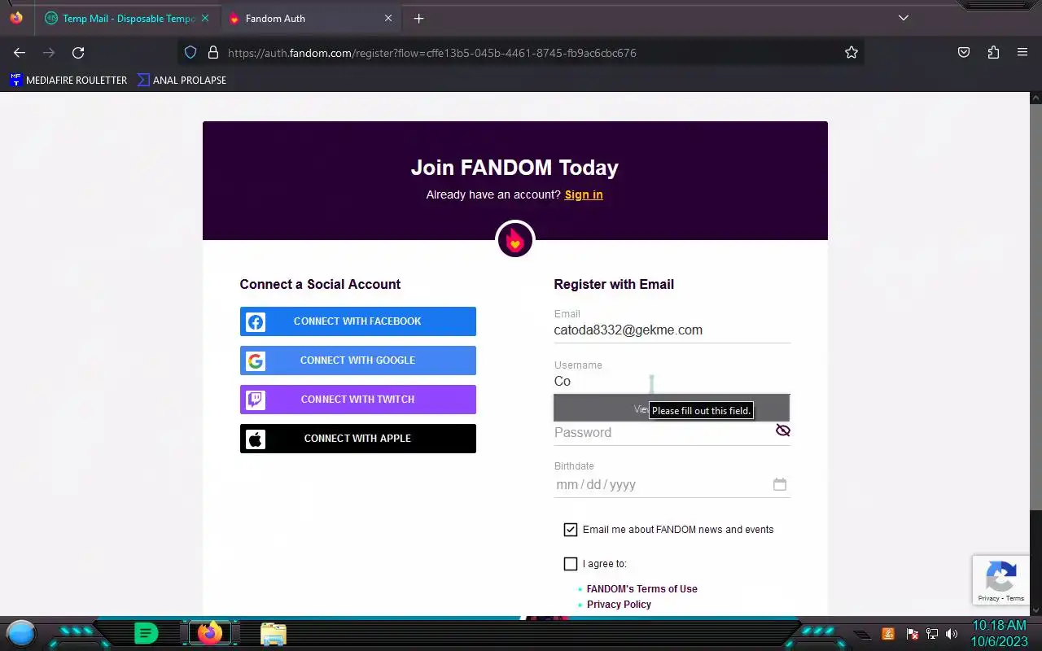The width and height of the screenshot is (1042, 651).
Task: Click the Firefox taskbar icon
Action: (x=210, y=633)
